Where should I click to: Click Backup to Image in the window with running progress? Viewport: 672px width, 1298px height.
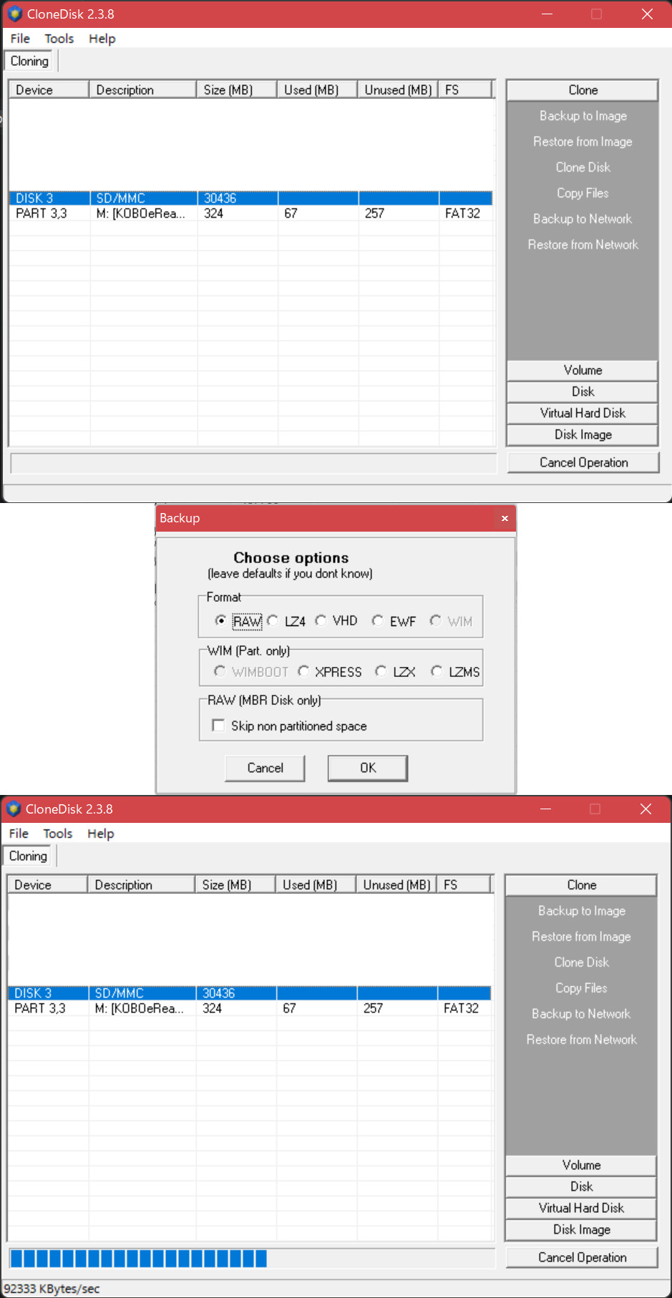pos(581,911)
